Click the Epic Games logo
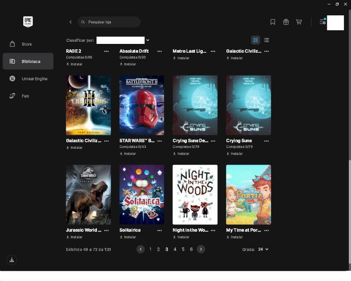351x281 pixels. pos(28,22)
